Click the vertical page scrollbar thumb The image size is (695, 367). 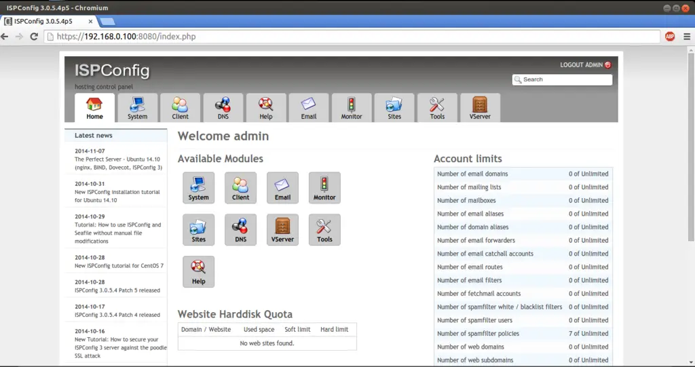(691, 147)
